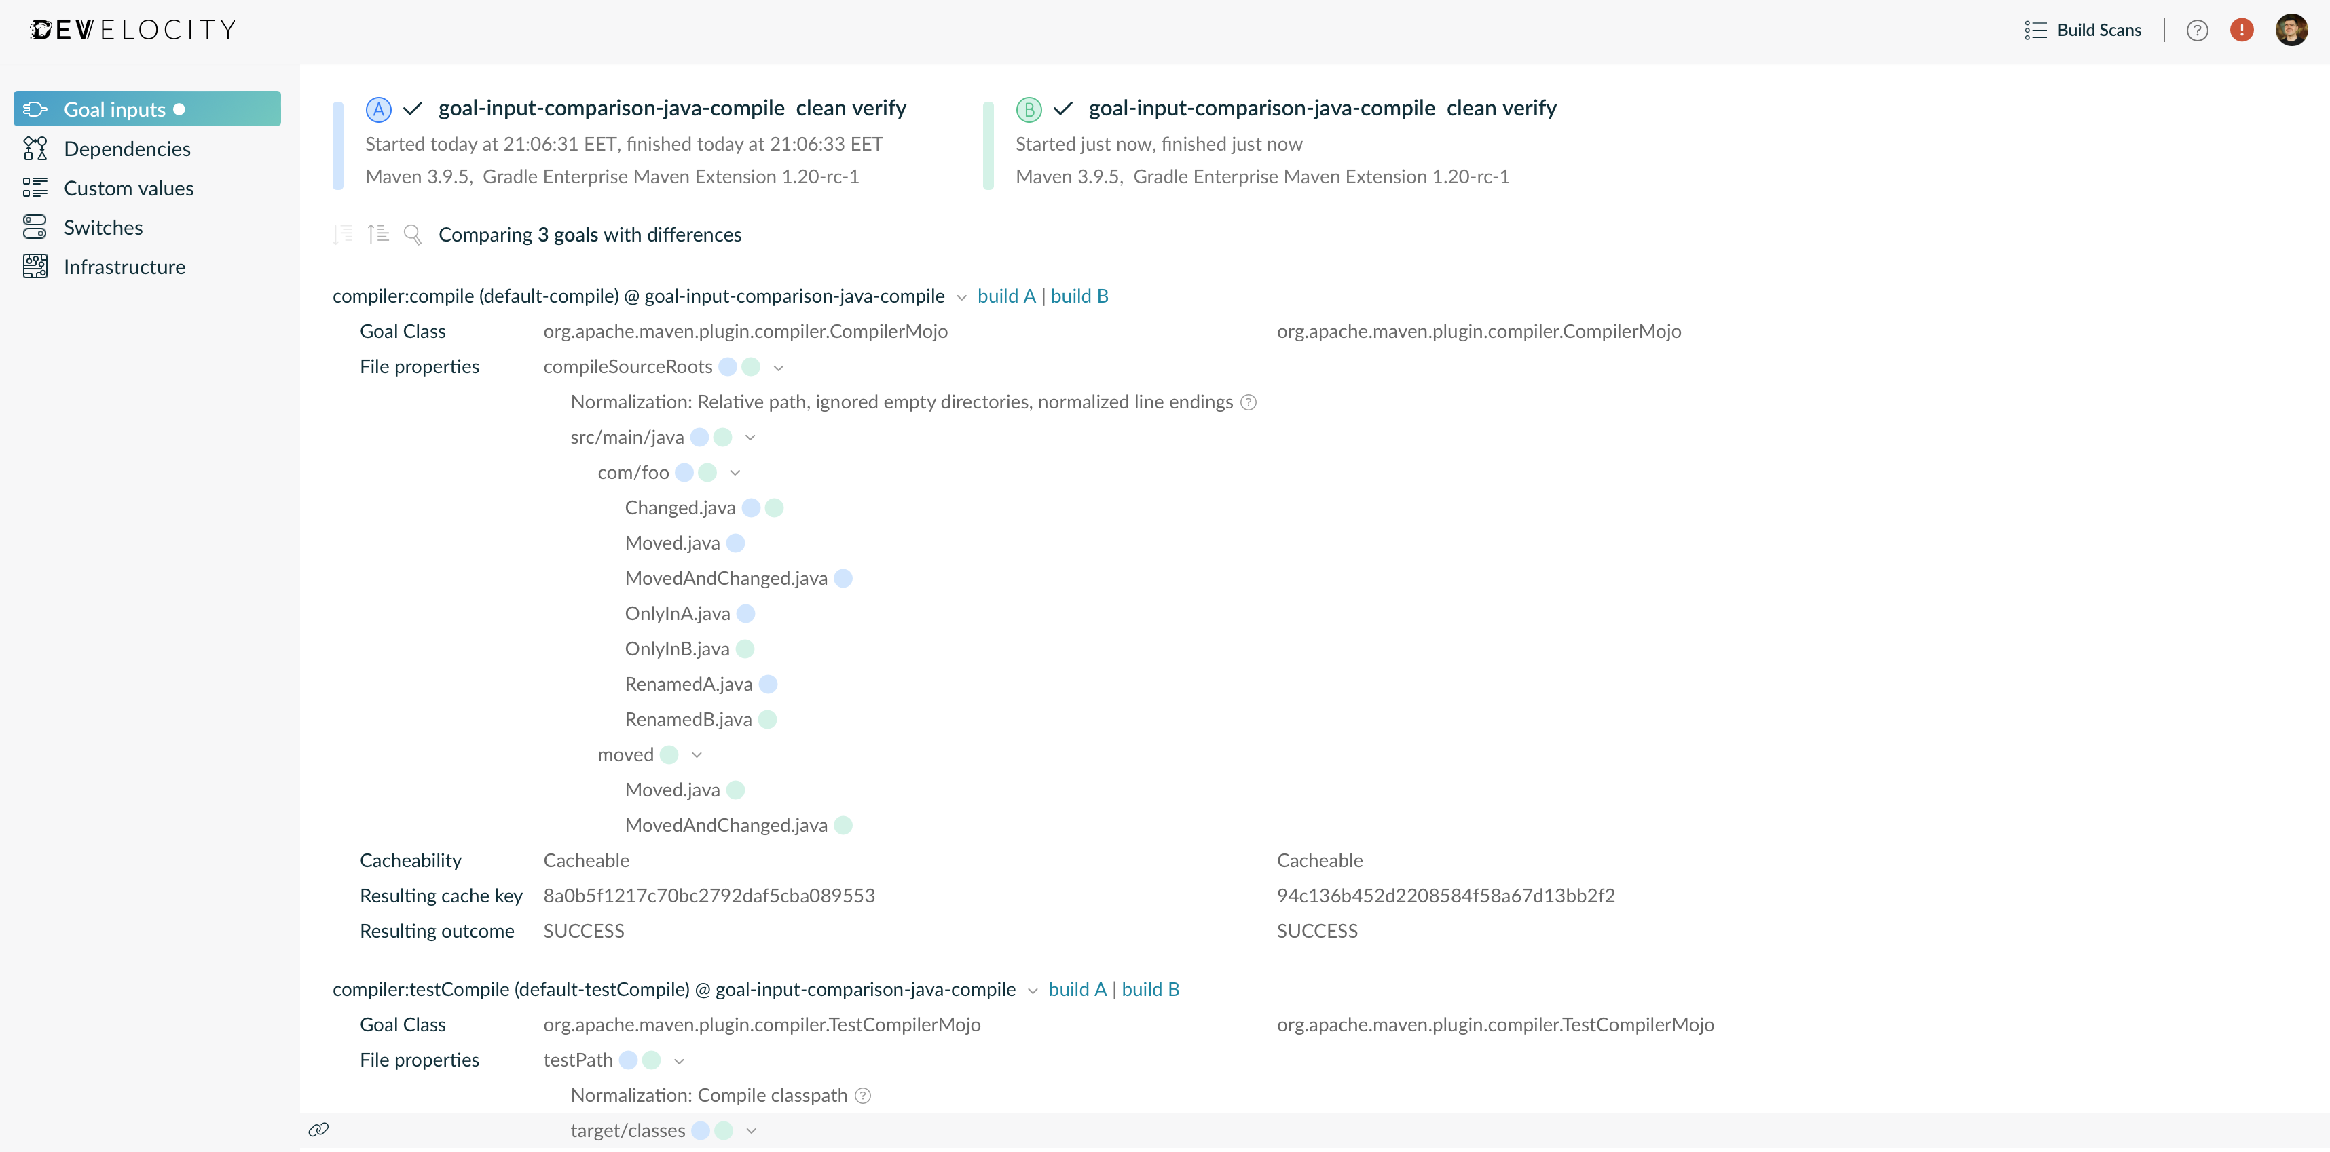Screen dimensions: 2330x1152
Task: Open build B of compiler:testCompile
Action: click(x=1149, y=989)
